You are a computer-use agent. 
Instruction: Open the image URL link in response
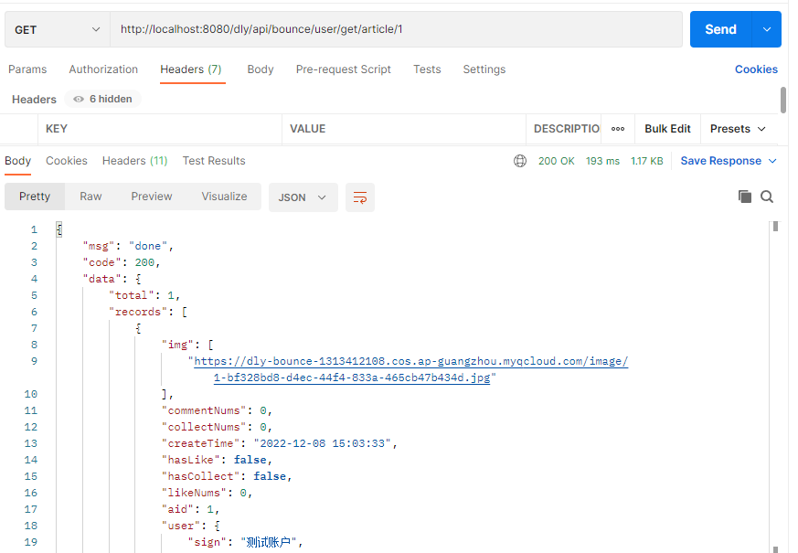(411, 361)
